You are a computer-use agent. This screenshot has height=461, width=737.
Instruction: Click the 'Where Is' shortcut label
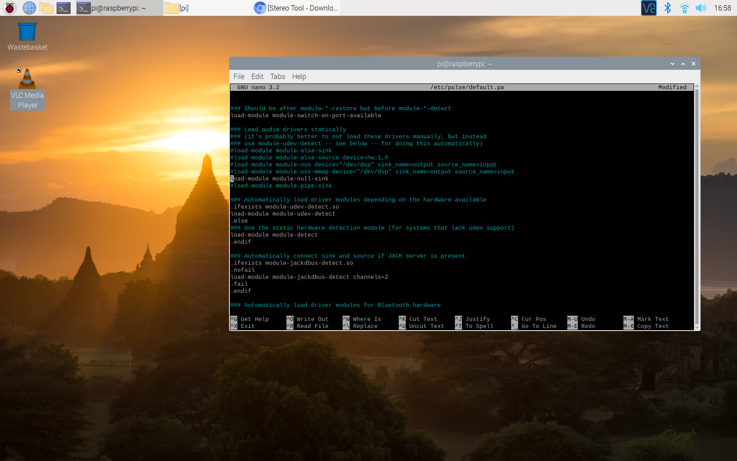367,319
